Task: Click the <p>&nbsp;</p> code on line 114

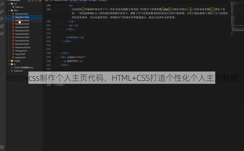Action: pos(75,37)
